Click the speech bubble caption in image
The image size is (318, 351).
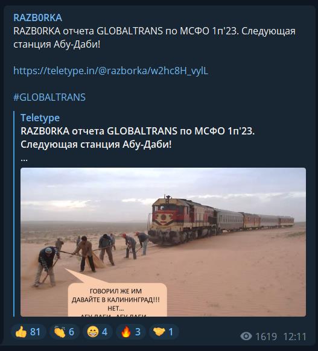point(117,300)
